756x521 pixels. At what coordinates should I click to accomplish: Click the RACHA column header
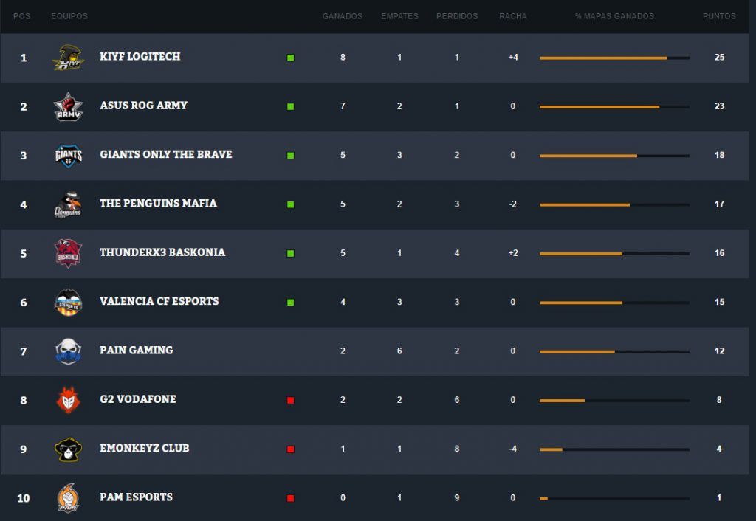coord(512,15)
